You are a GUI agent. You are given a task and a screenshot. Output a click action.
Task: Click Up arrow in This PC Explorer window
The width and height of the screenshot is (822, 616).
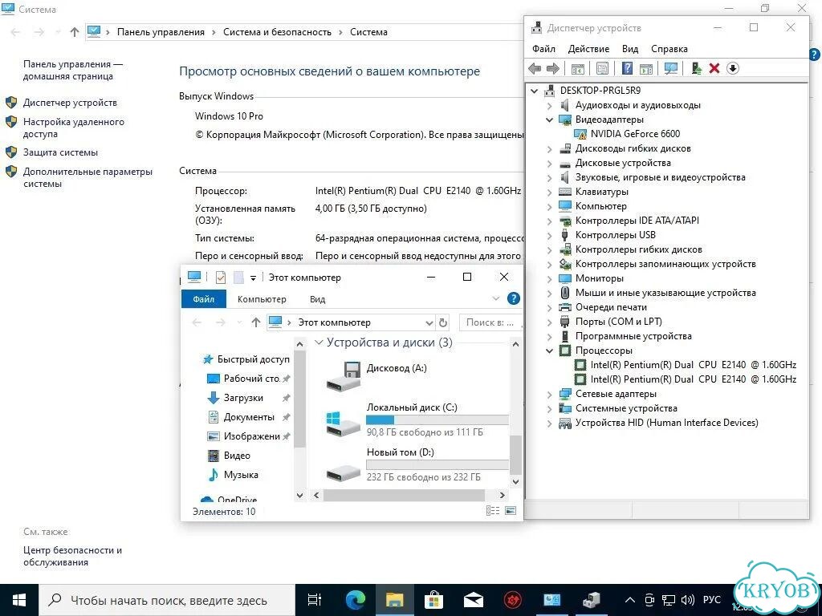click(256, 322)
